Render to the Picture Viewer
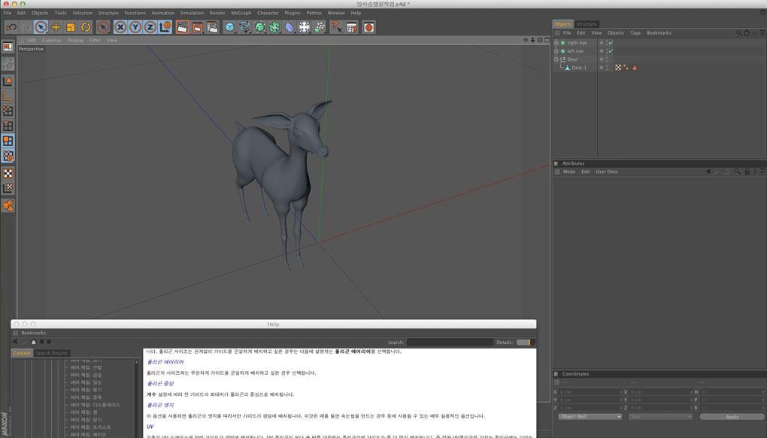Viewport: 767px width, 438px height. tap(197, 27)
